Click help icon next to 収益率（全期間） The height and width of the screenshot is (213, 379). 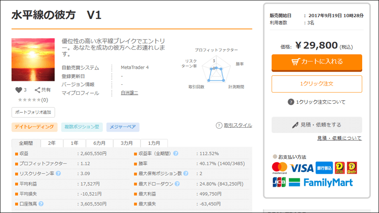tap(176, 153)
